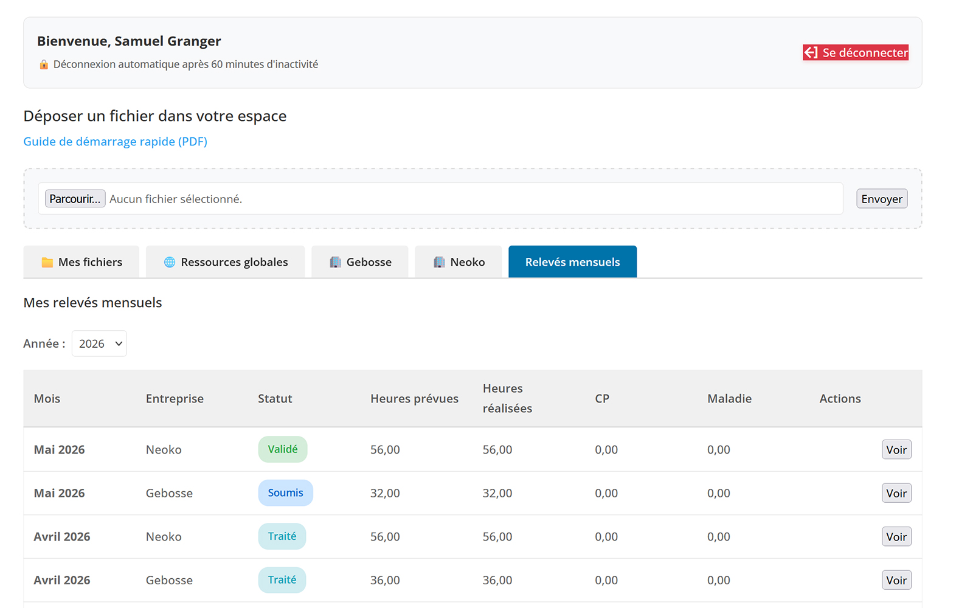The width and height of the screenshot is (973, 608).
Task: Click Avril 2026 in the Neoko row
Action: 62,537
